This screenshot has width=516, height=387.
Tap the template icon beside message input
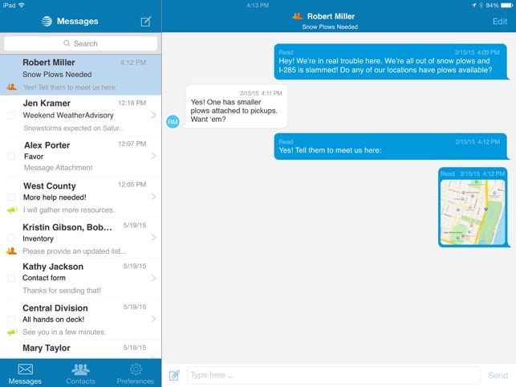tap(174, 375)
